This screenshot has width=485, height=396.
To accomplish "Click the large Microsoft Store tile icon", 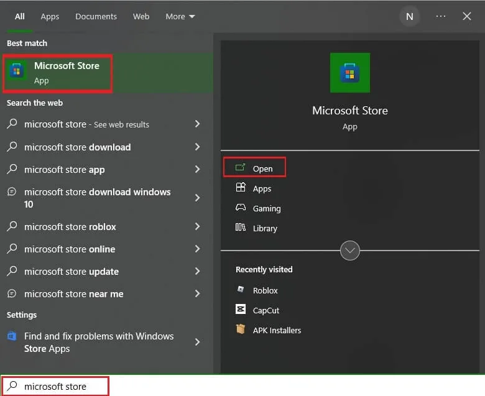I will click(350, 73).
